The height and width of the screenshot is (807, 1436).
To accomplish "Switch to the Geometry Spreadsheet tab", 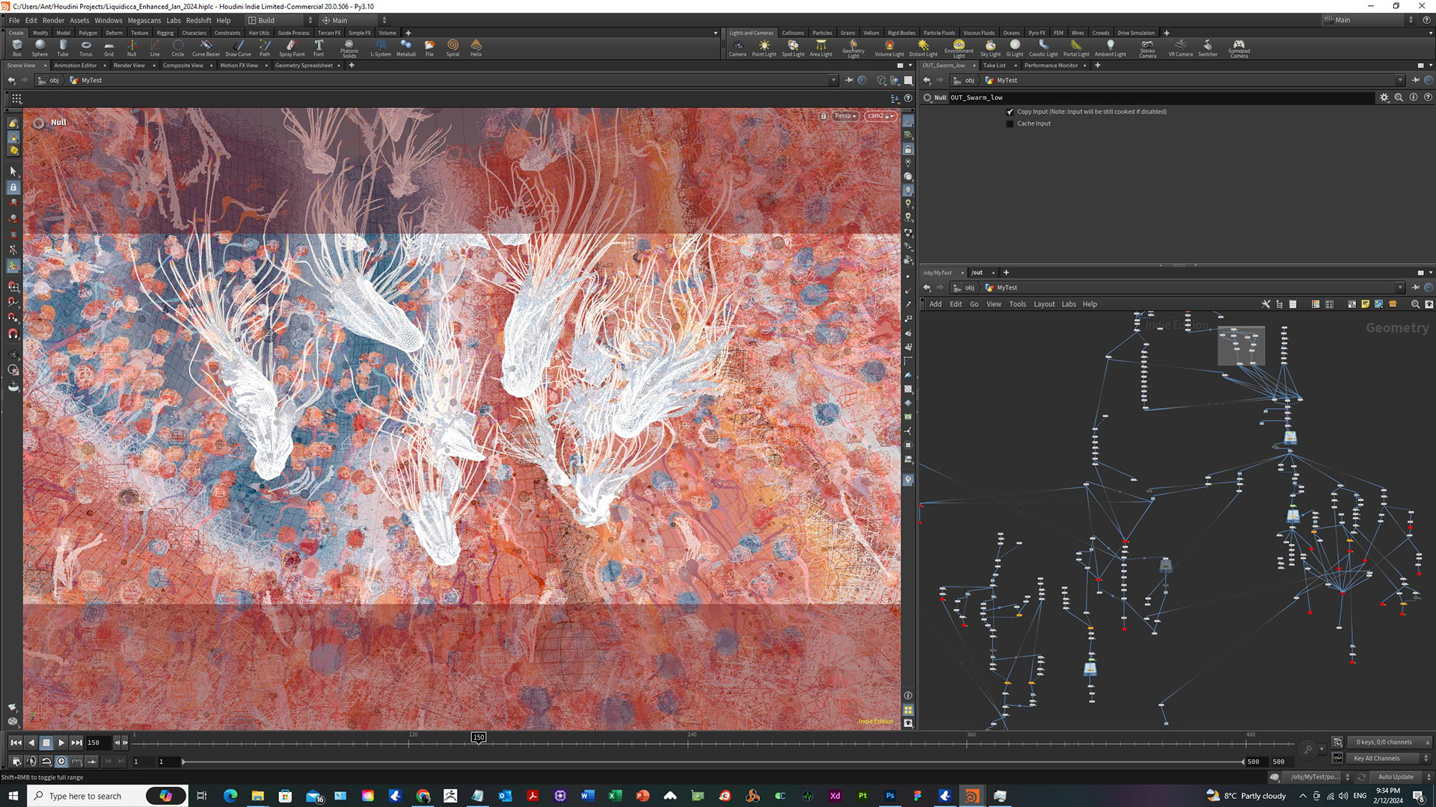I will [x=304, y=66].
